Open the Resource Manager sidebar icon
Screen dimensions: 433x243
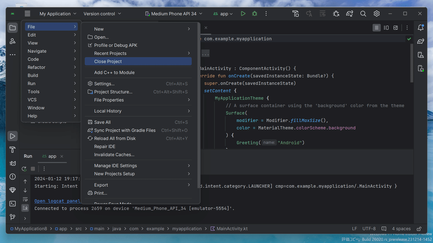tap(13, 41)
